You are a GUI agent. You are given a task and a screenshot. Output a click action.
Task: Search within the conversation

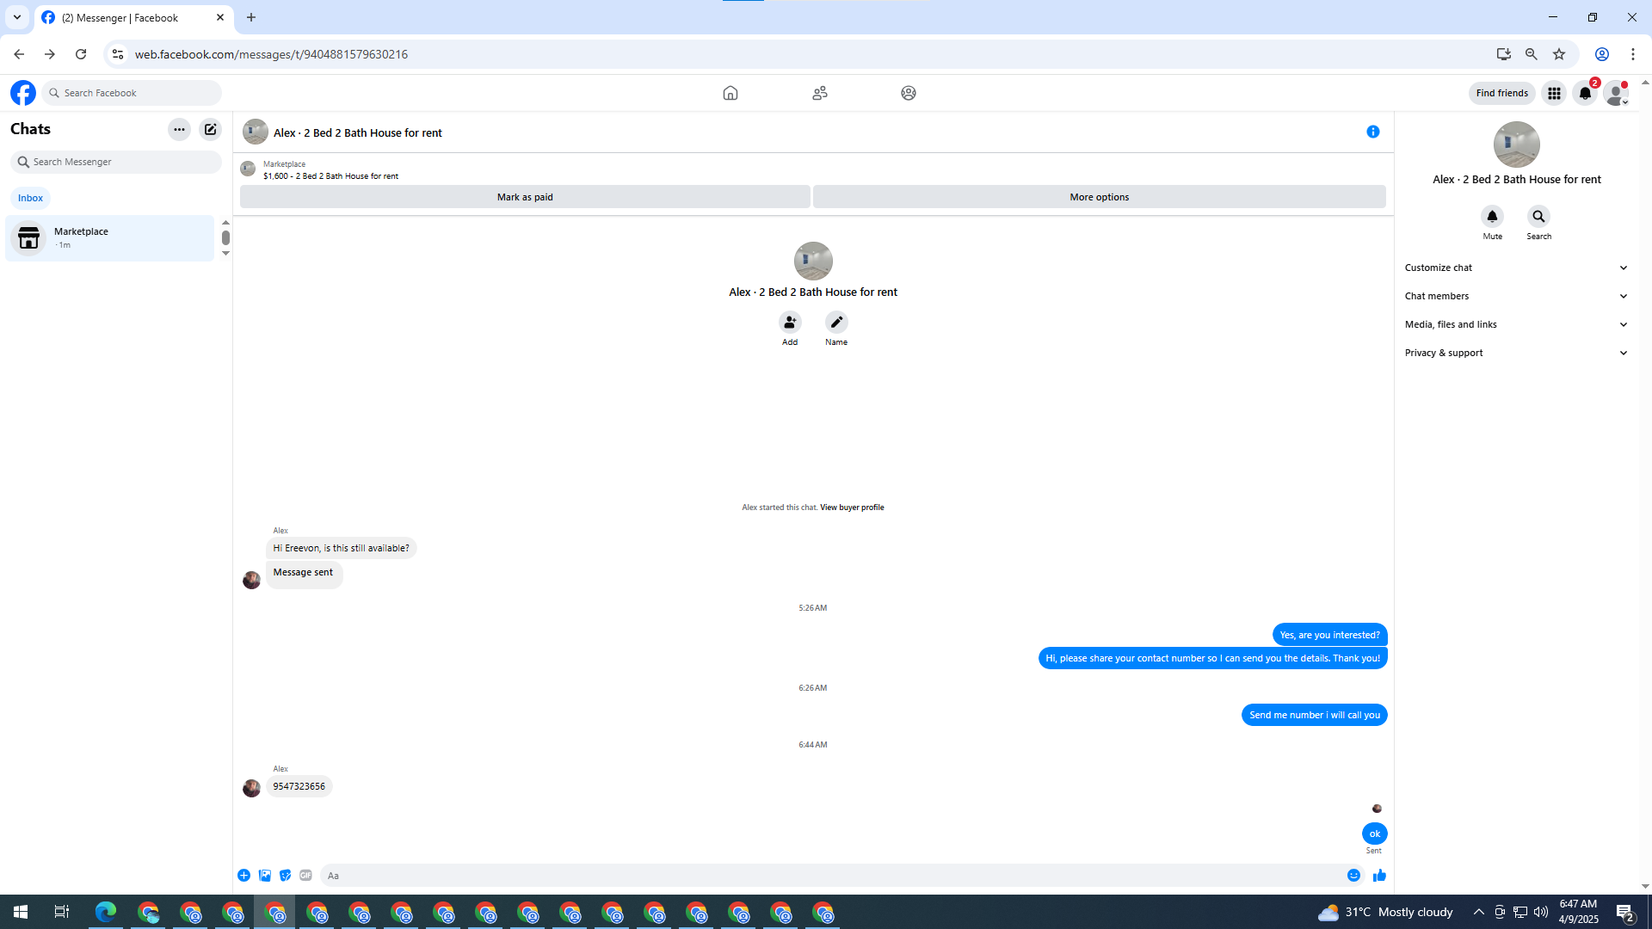[x=1539, y=217]
